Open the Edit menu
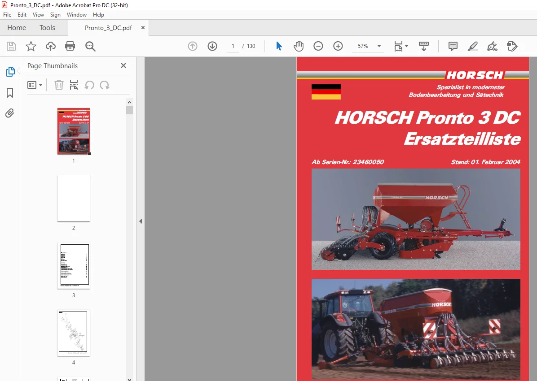537x381 pixels. (x=22, y=15)
